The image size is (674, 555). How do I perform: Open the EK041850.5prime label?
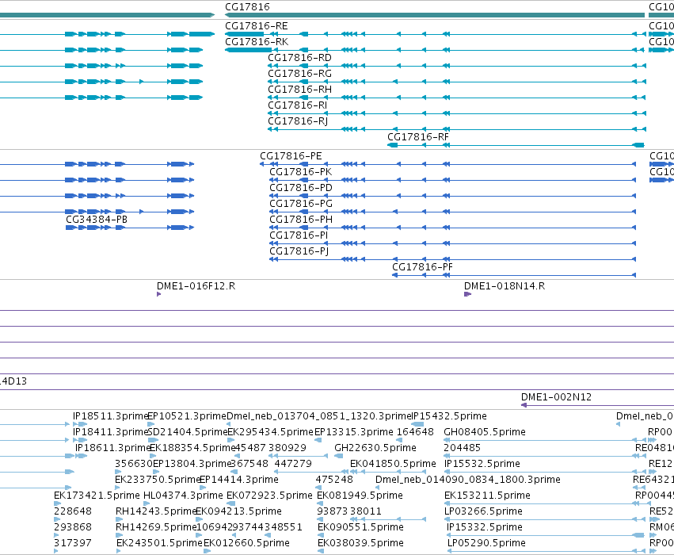tap(393, 464)
